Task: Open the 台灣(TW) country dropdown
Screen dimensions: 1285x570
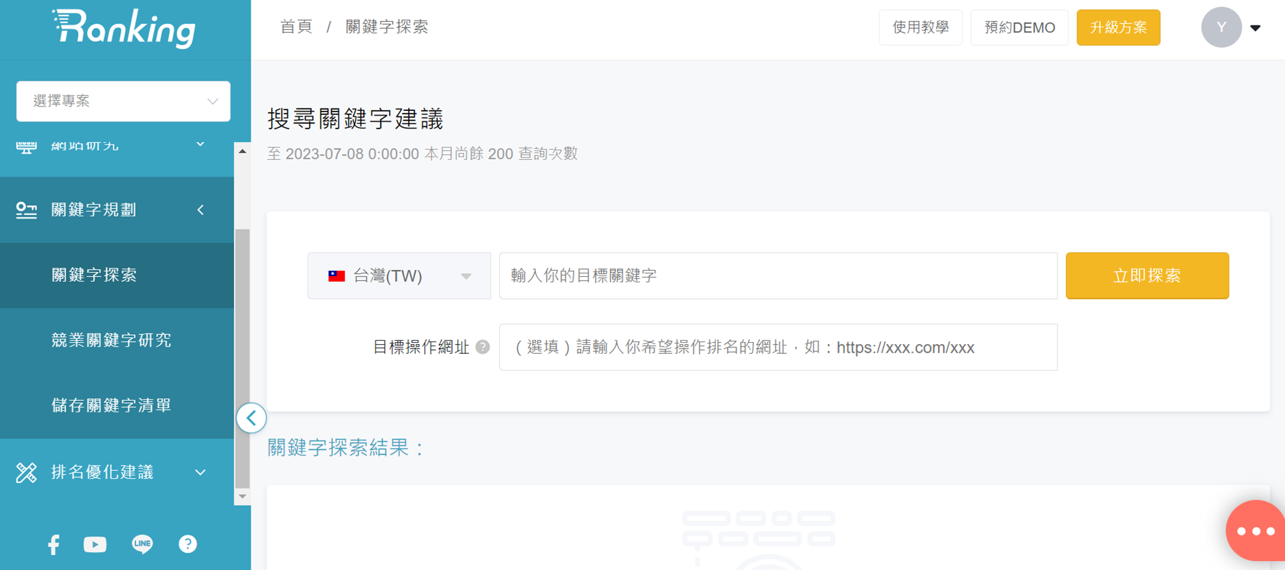Action: click(x=399, y=276)
